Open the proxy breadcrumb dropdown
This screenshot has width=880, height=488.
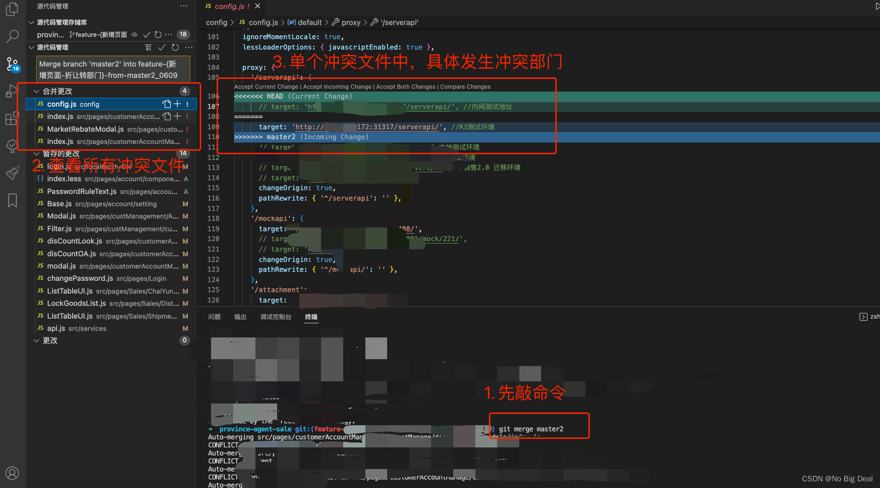tap(346, 22)
